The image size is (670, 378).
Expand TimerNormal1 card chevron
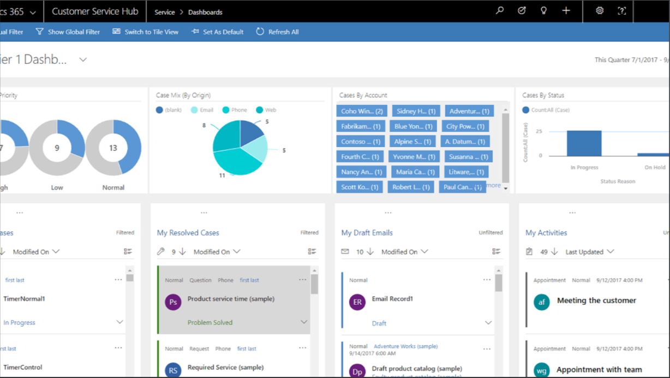[x=119, y=322]
